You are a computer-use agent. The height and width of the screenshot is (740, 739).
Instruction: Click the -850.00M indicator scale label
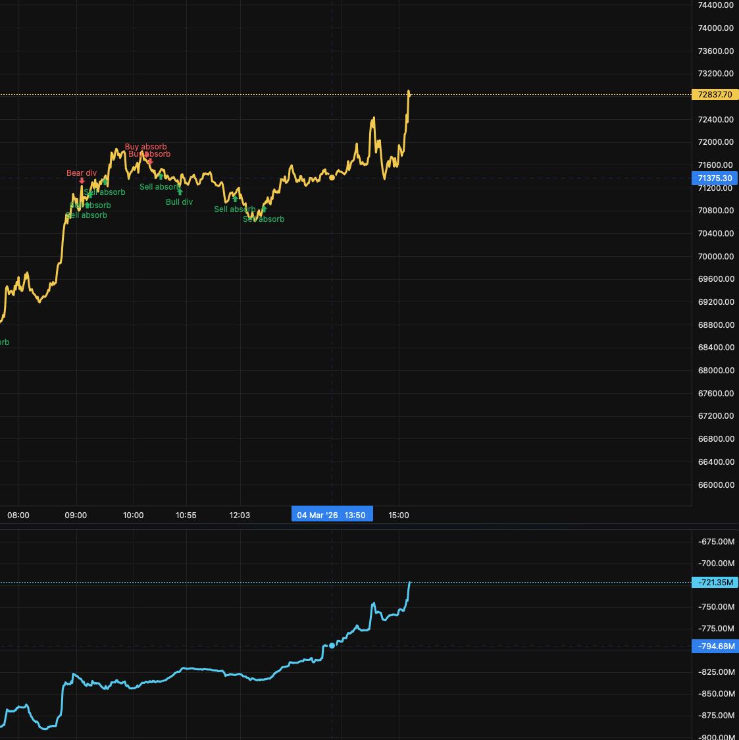point(716,694)
